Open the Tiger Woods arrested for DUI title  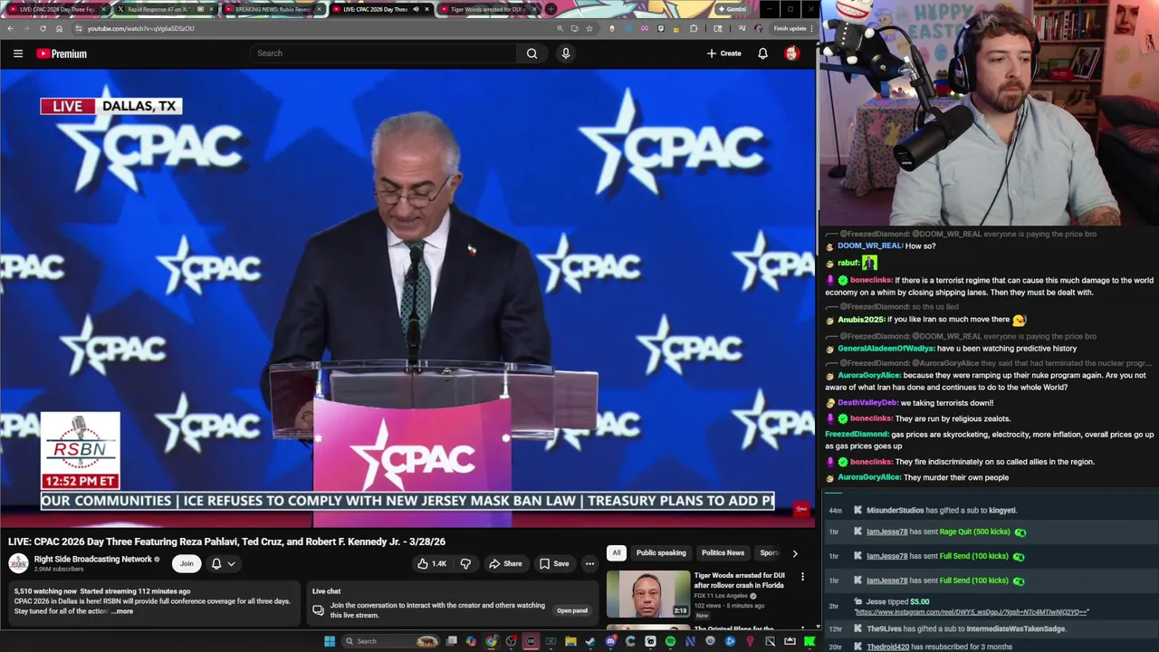click(740, 580)
